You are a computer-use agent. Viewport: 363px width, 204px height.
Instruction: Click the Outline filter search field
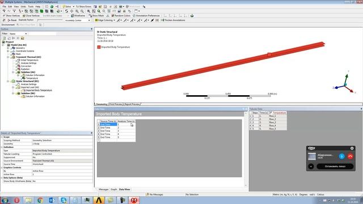tap(42, 34)
